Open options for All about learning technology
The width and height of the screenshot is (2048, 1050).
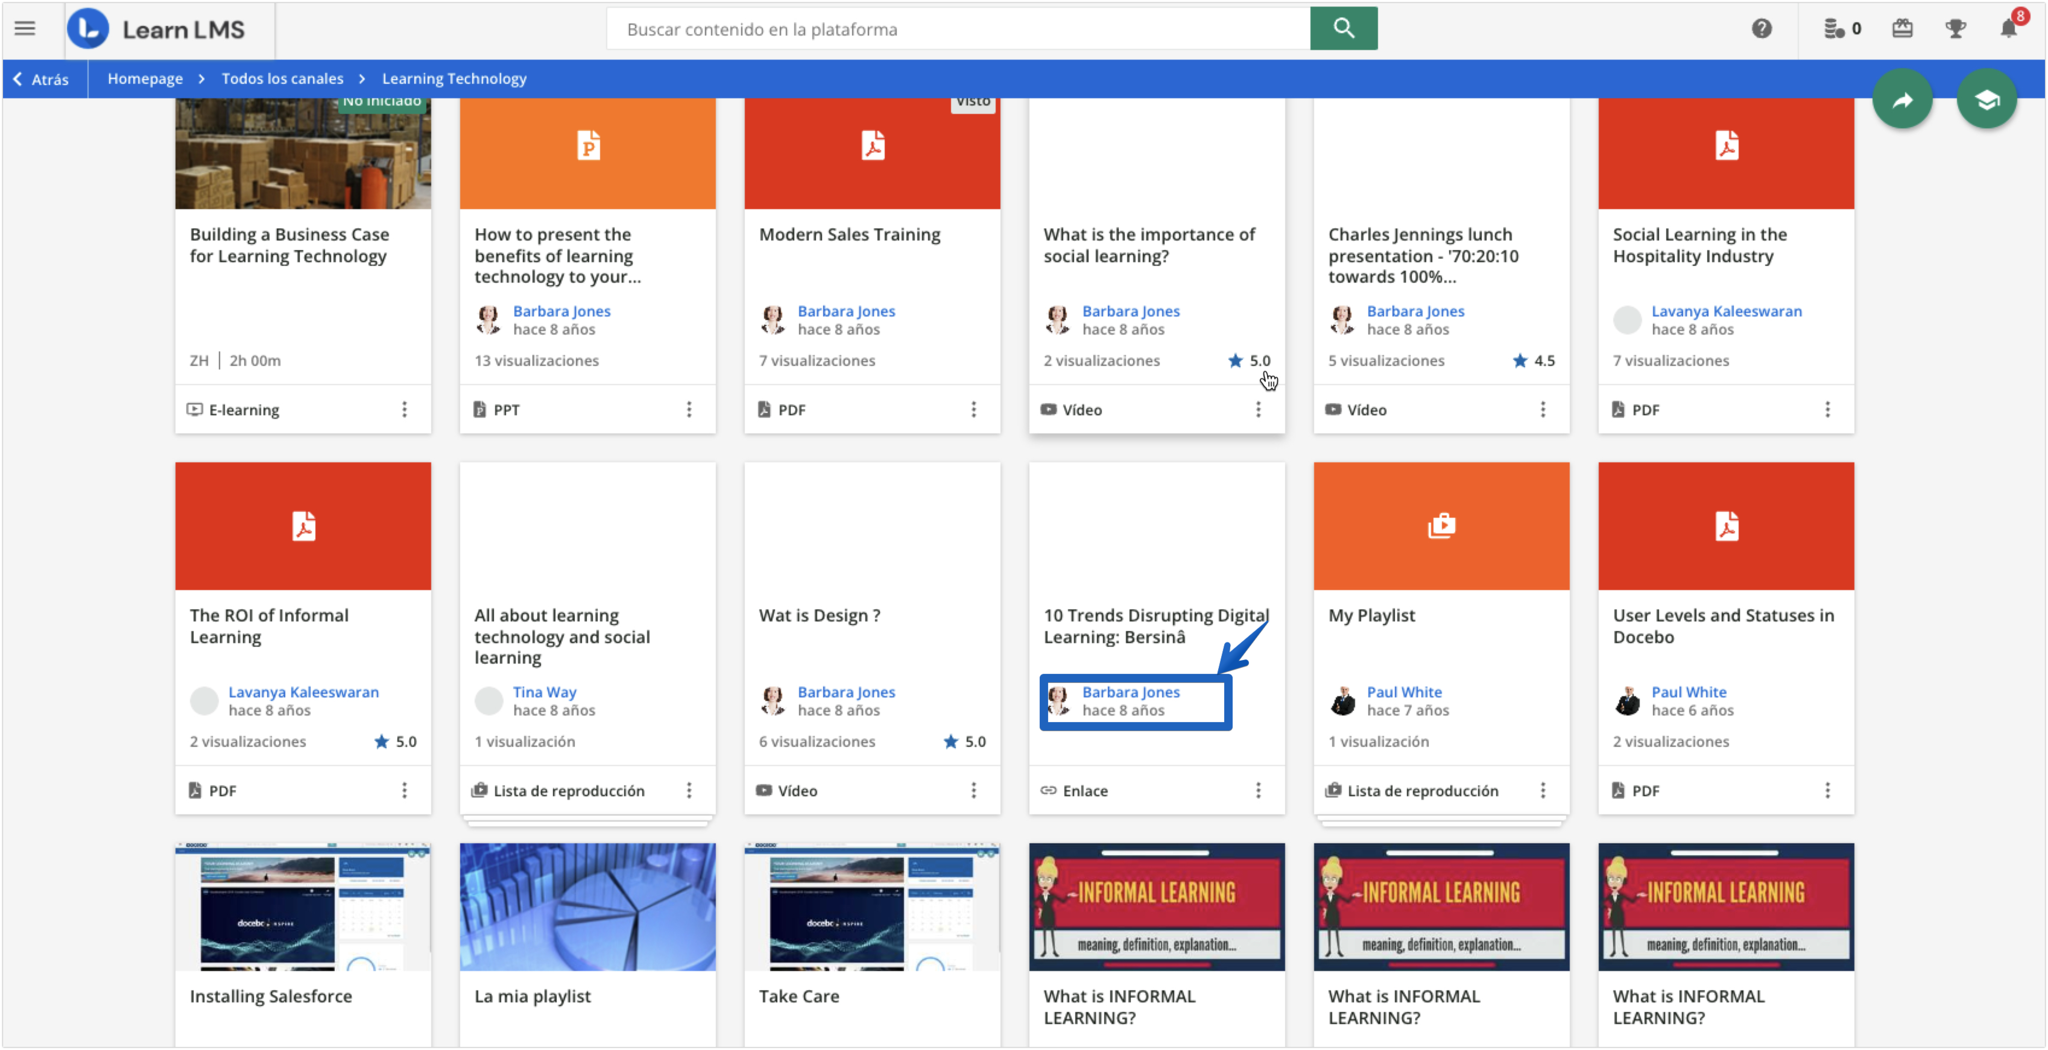pos(689,790)
